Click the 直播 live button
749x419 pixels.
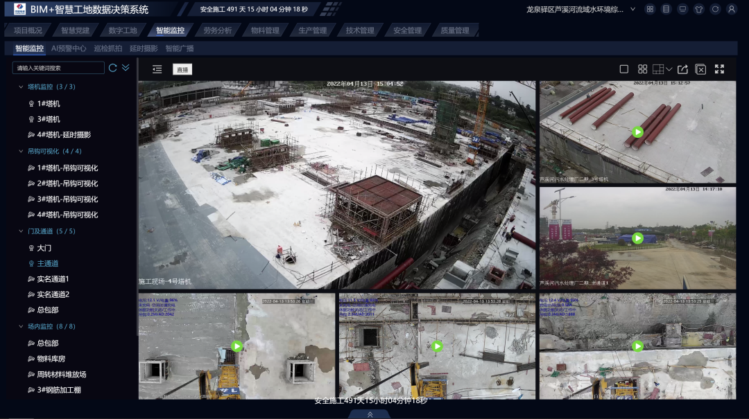182,69
